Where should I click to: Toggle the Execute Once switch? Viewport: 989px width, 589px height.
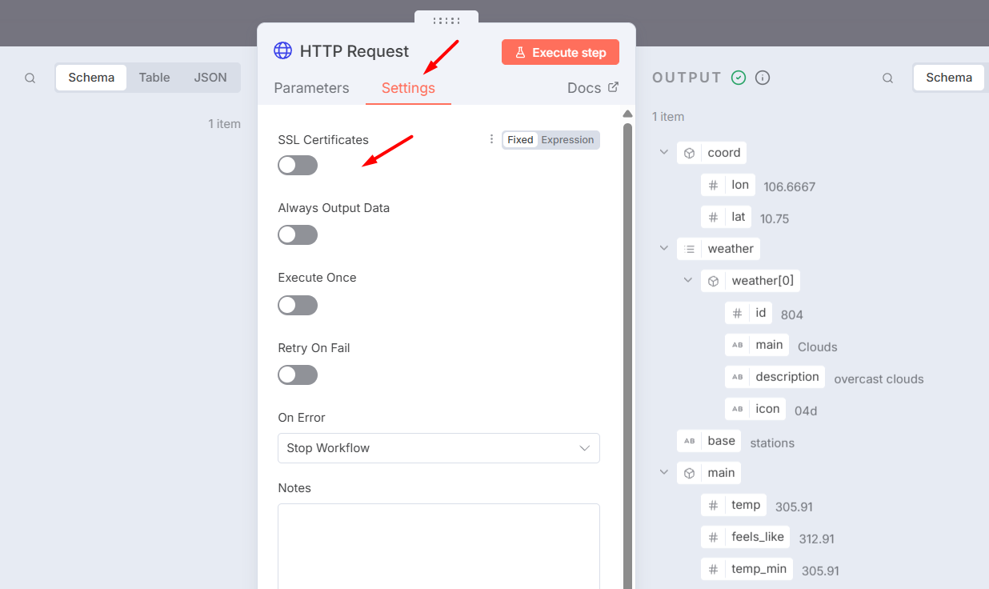click(298, 305)
